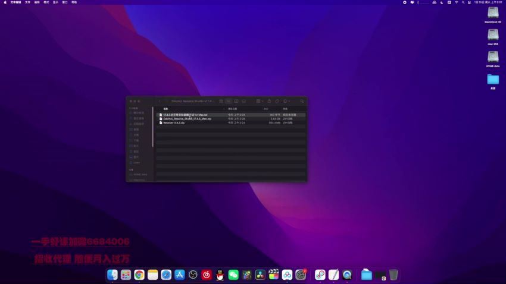The image size is (506, 284).
Task: Open NetEase Cloud Music in dock
Action: click(x=207, y=274)
